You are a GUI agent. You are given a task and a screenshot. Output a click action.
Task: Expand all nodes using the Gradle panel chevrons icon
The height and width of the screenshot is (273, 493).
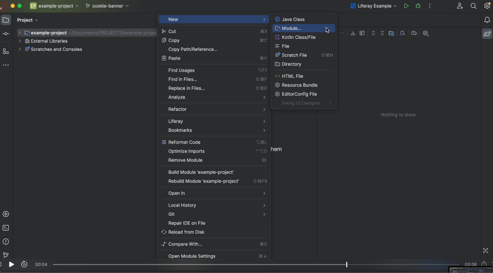373,33
